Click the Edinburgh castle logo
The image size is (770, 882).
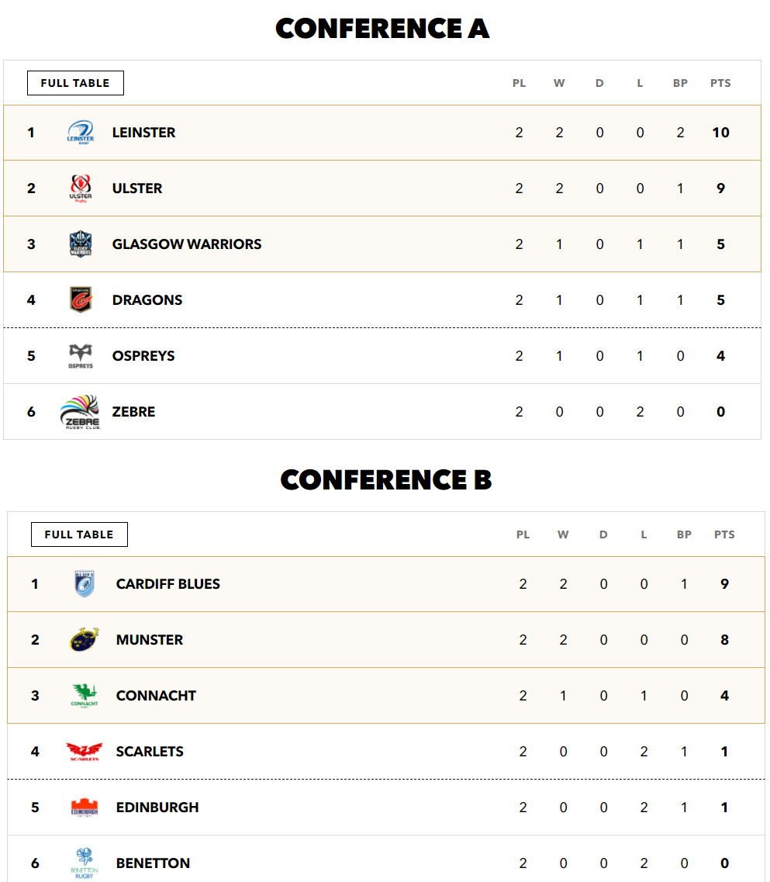click(x=85, y=807)
